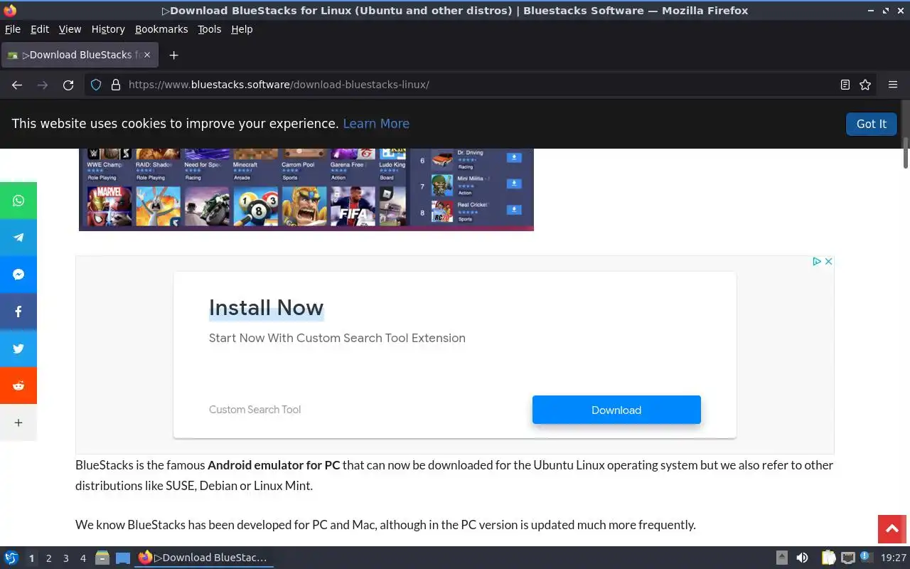Click download icon beside Mini Militia
Viewport: 910px width, 569px height.
click(x=514, y=184)
